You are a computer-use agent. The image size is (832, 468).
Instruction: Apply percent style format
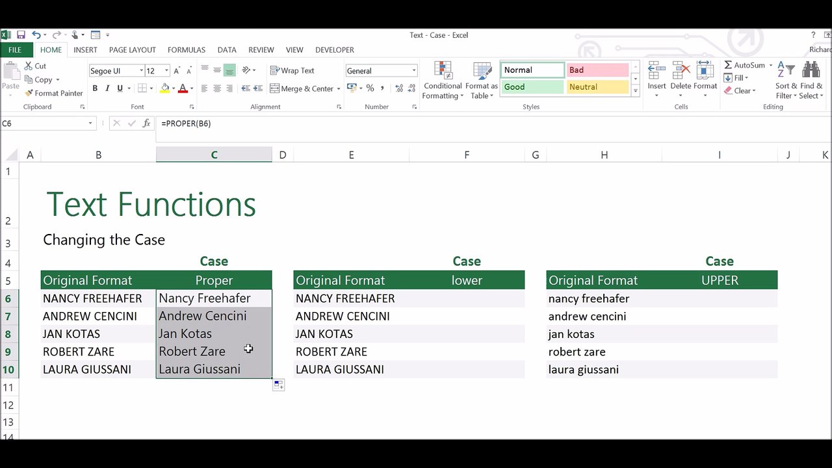pos(370,88)
